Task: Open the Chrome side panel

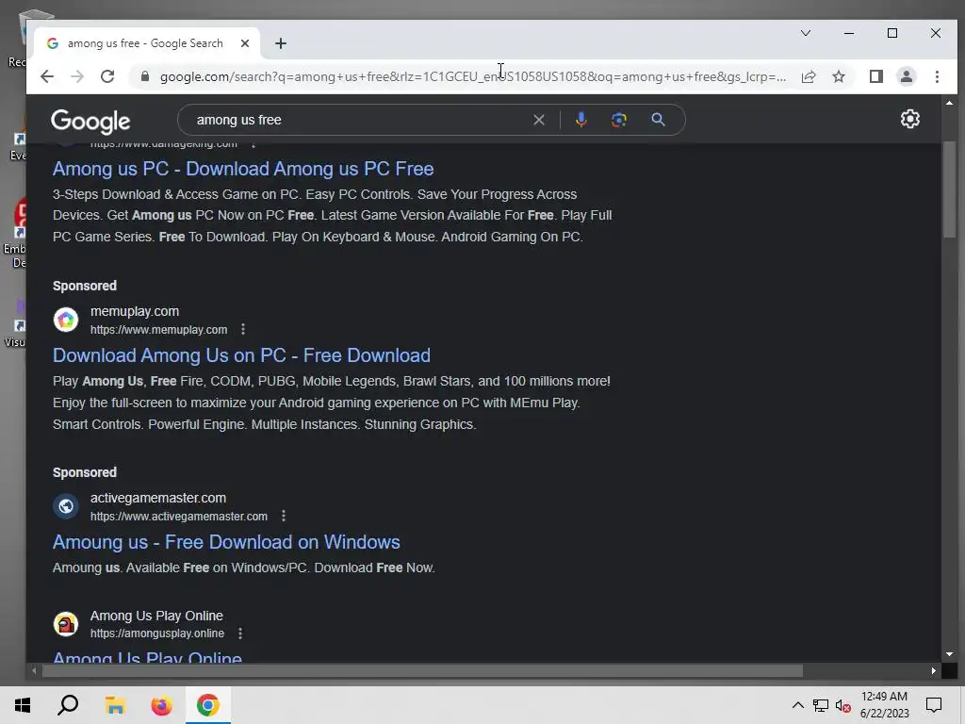Action: 875,76
